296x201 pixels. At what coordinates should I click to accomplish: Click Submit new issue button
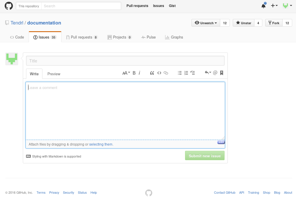tap(205, 156)
